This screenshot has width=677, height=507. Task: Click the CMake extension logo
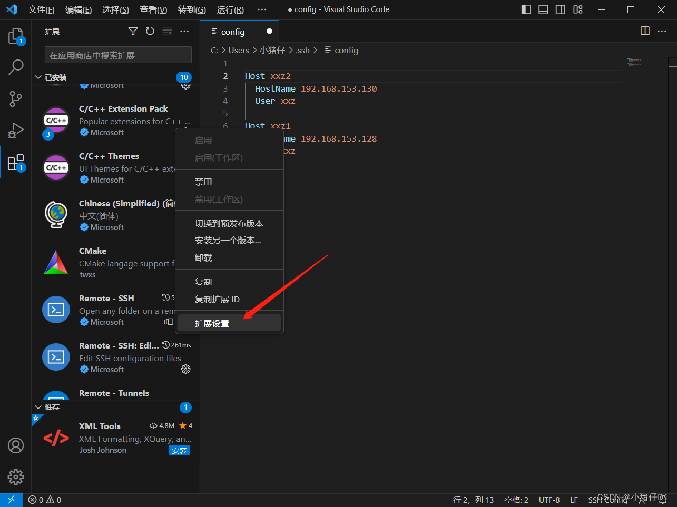[x=56, y=263]
